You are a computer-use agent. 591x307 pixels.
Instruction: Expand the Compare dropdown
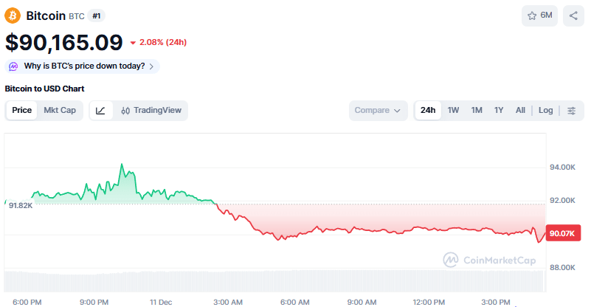click(378, 111)
